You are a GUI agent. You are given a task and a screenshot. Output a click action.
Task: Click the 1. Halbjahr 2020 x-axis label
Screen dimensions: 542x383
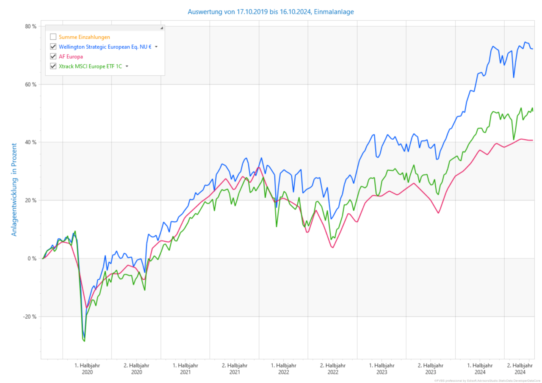[x=87, y=368]
